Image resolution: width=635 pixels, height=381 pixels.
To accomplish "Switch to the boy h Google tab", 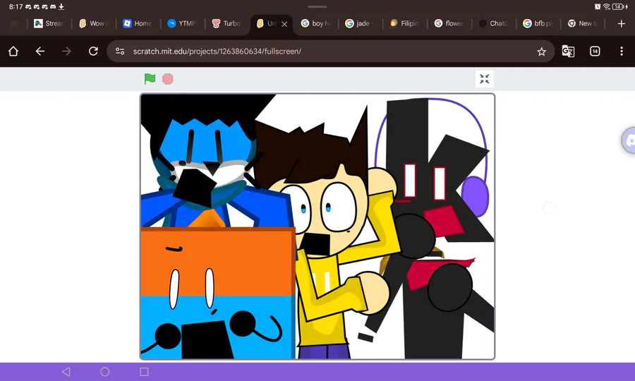I will (x=316, y=23).
